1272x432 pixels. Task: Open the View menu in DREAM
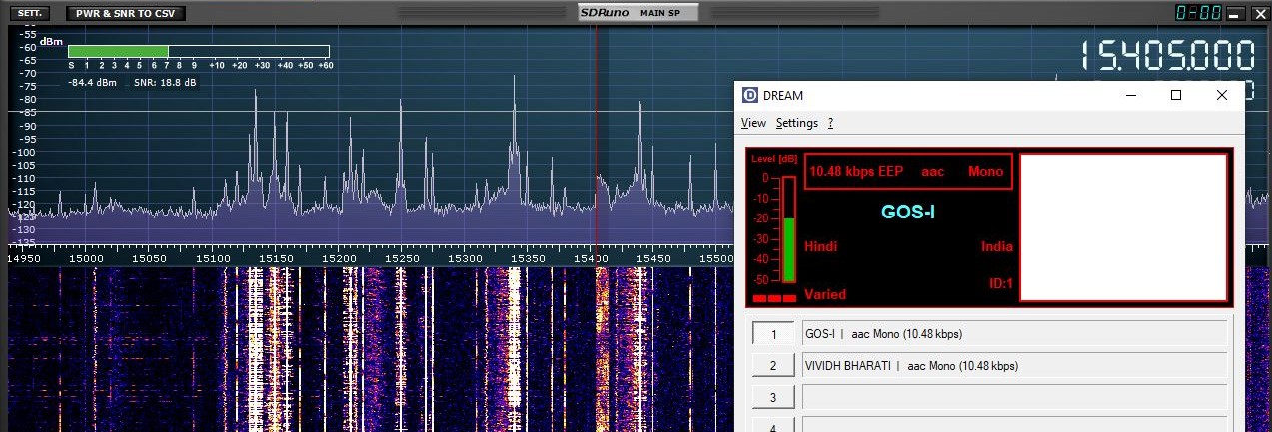click(x=753, y=123)
